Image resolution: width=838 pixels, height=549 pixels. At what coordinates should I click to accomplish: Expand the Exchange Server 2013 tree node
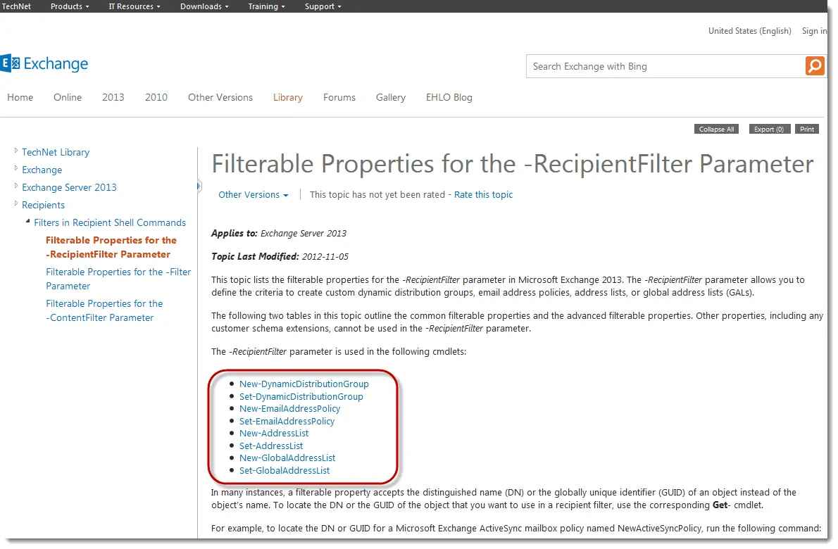(16, 187)
